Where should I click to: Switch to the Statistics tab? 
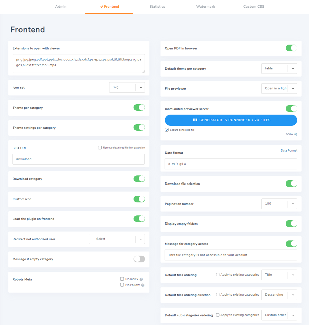pyautogui.click(x=157, y=7)
